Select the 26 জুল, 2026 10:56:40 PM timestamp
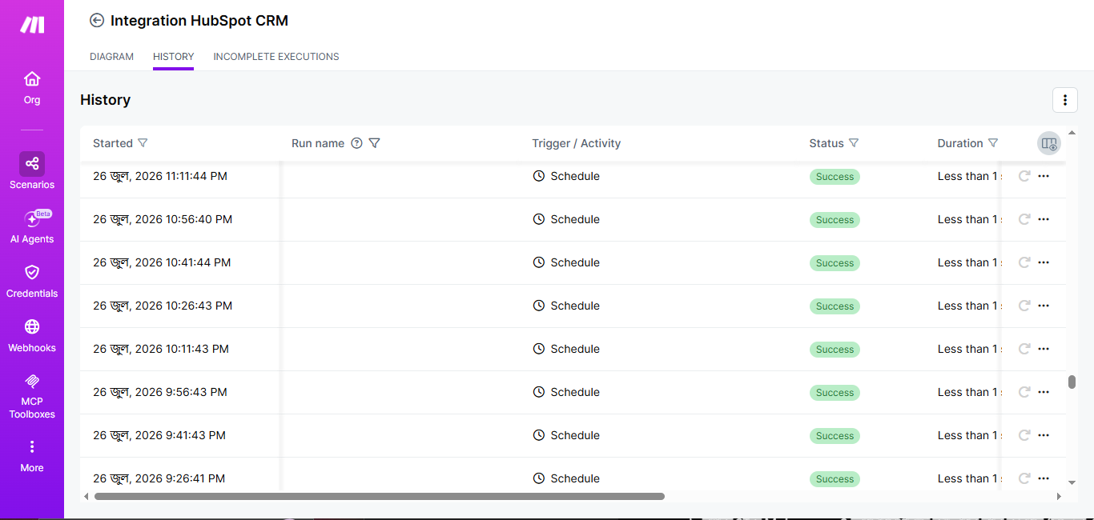 pyautogui.click(x=163, y=219)
